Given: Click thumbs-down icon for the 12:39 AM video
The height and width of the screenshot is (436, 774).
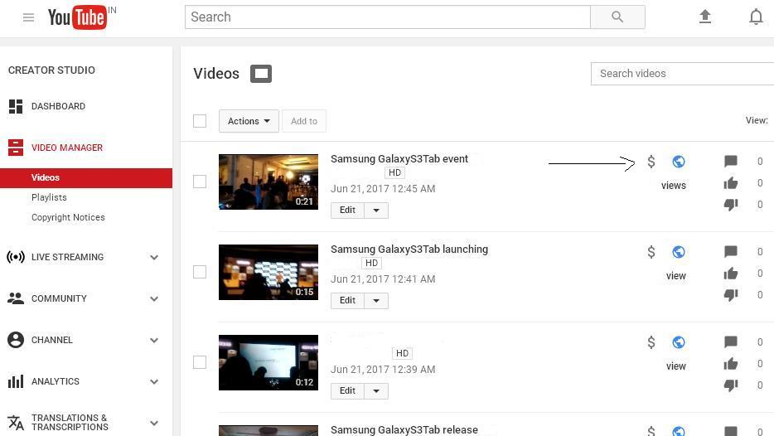Looking at the screenshot, I should point(731,385).
